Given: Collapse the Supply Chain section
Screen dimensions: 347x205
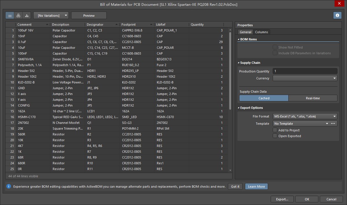Looking at the screenshot, I should [238, 63].
